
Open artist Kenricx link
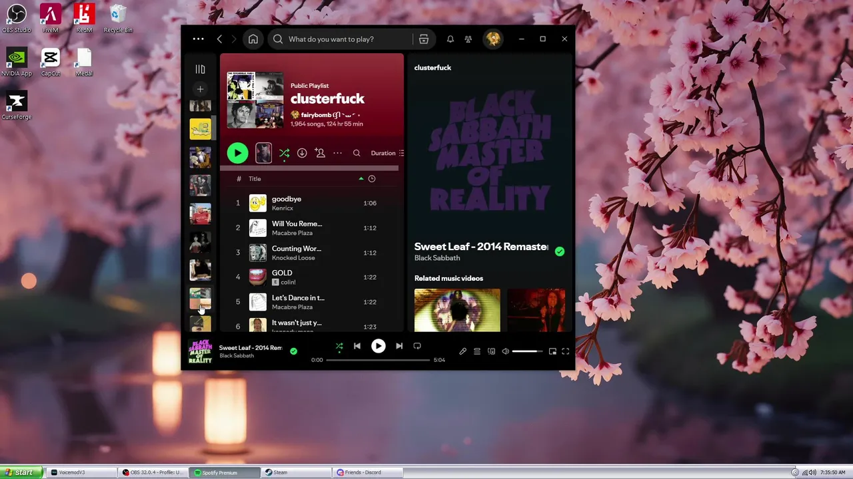(x=283, y=208)
